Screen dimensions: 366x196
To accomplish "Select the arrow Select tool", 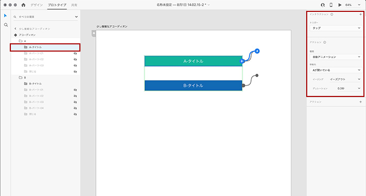I will 6,15.
